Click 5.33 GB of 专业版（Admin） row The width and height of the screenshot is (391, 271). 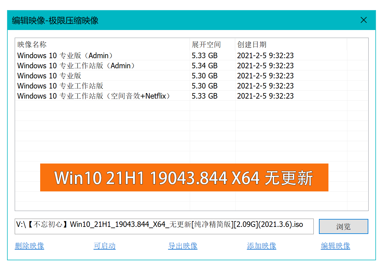[205, 55]
